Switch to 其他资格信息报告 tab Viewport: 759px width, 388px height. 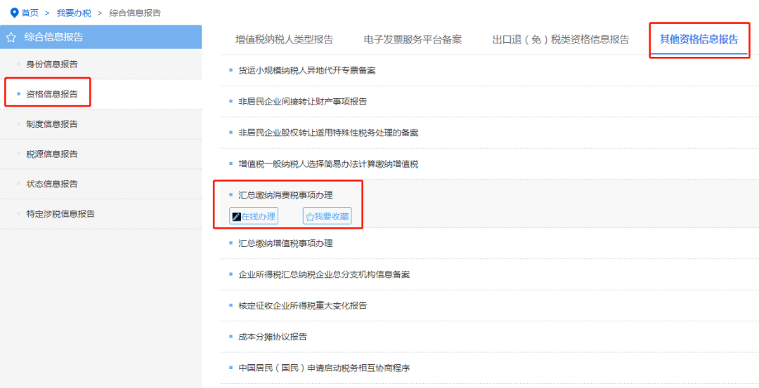[699, 39]
